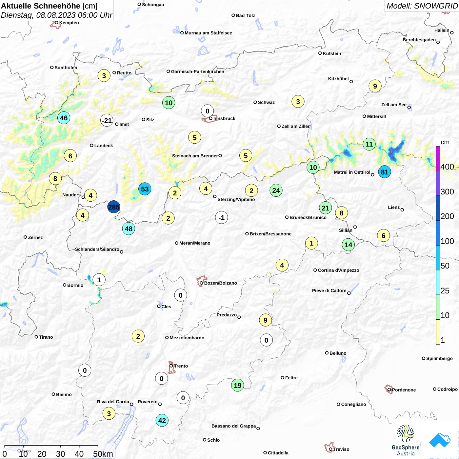
Task: Click the date Dienstag, 08.08.2023 06:00 Uhr
Action: (56, 15)
